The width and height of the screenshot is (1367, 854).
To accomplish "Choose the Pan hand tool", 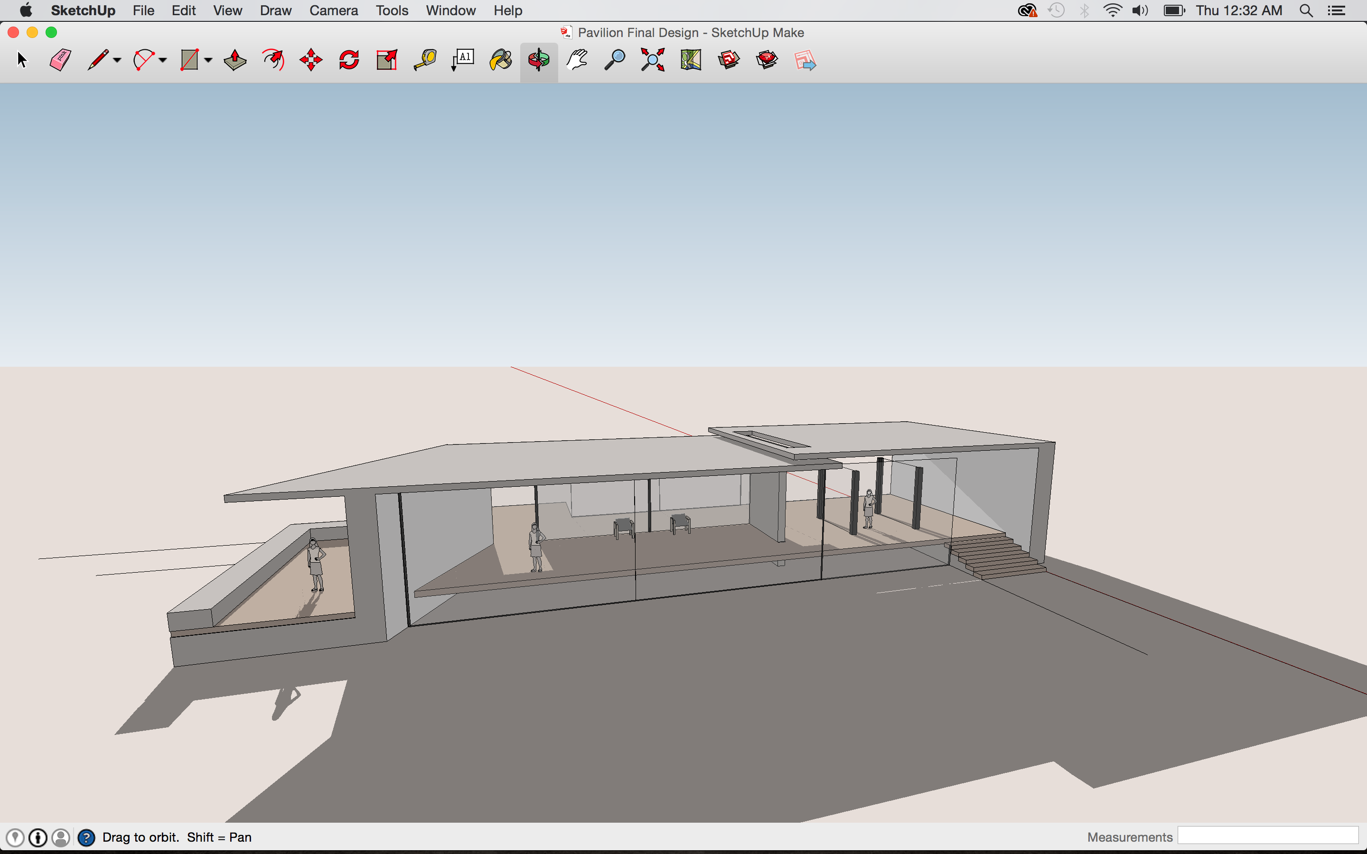I will 577,60.
